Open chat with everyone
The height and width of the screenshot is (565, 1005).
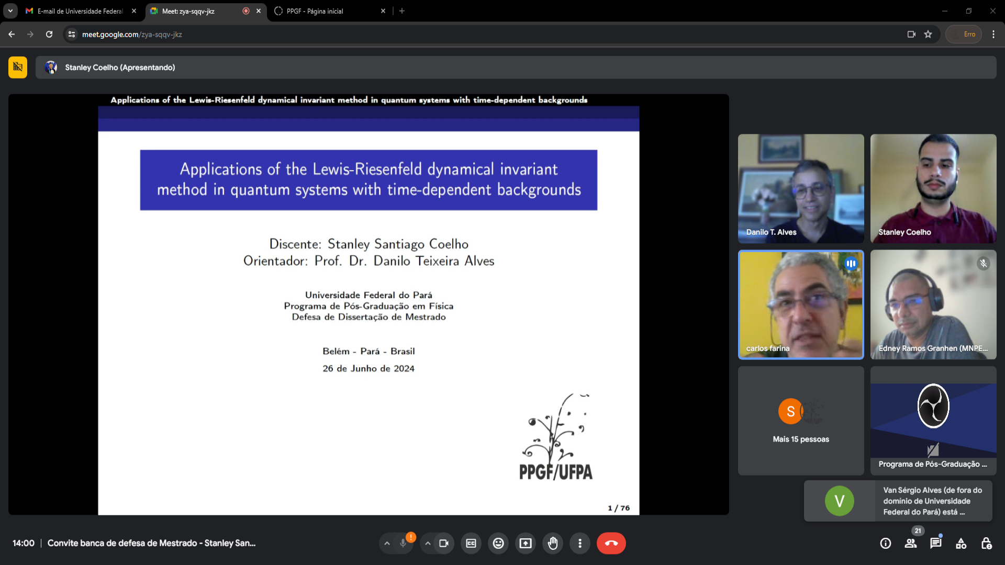(936, 544)
